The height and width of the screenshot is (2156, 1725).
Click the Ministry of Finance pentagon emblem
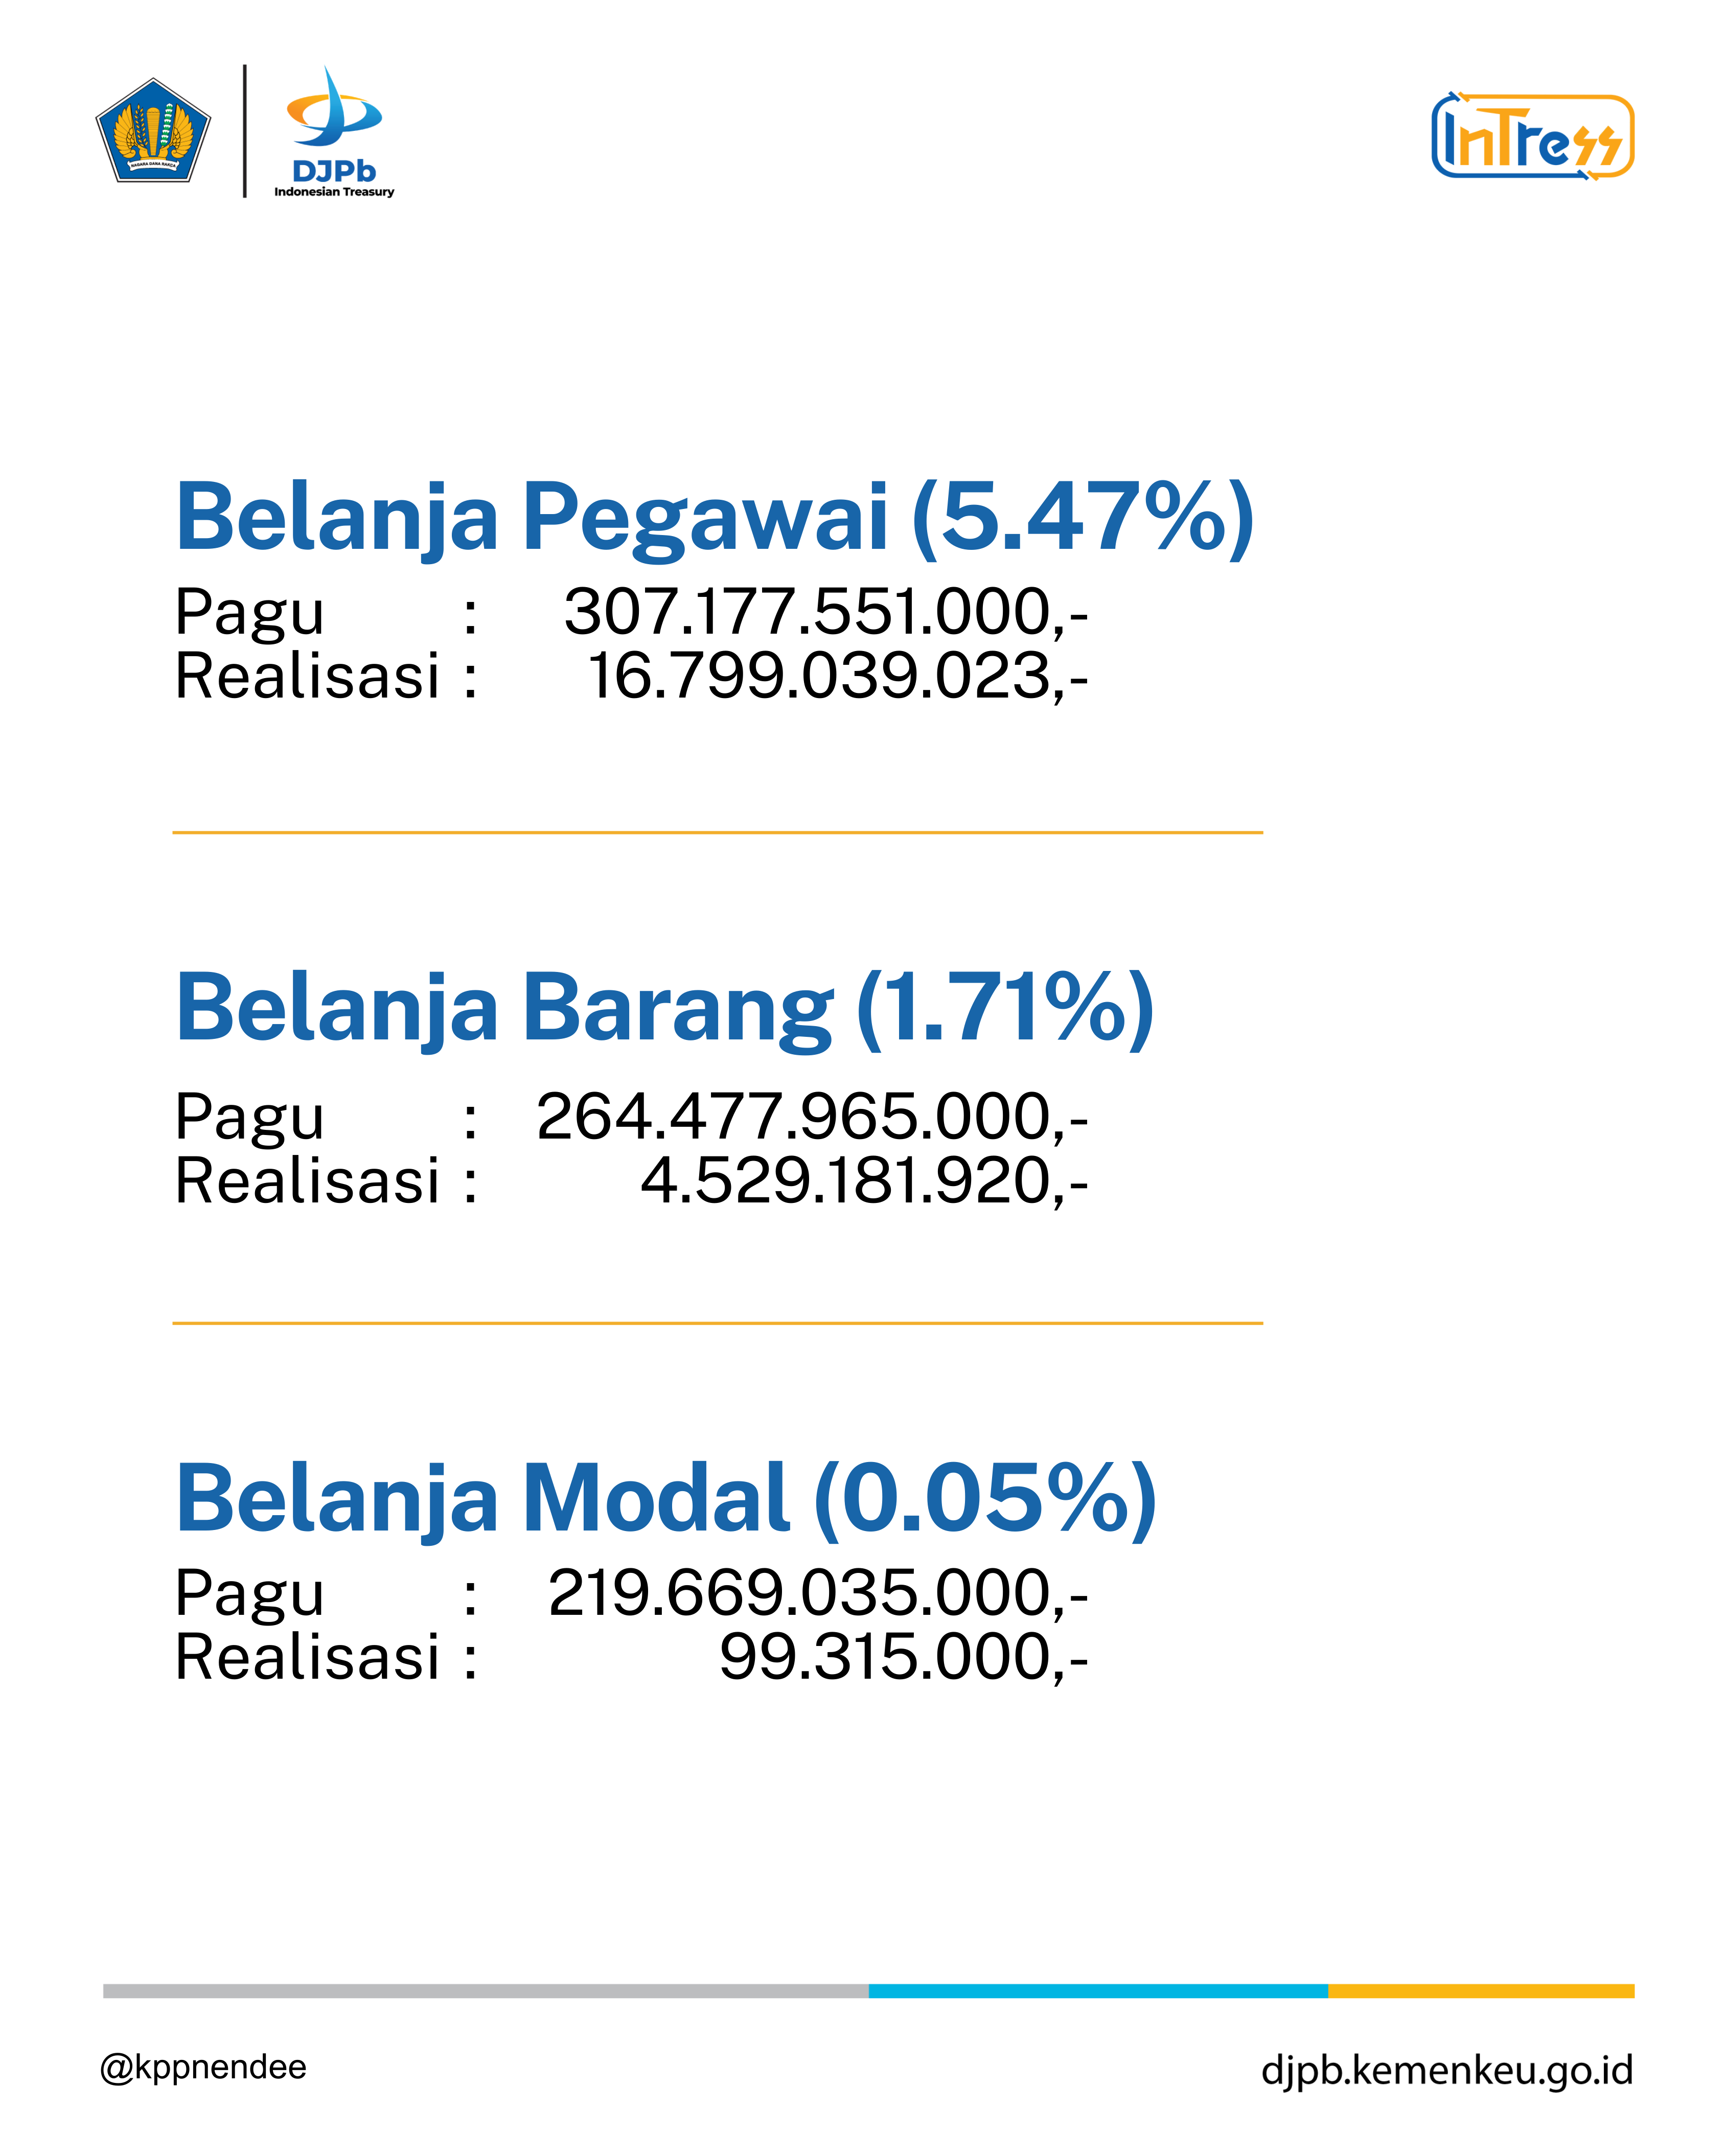point(153,132)
